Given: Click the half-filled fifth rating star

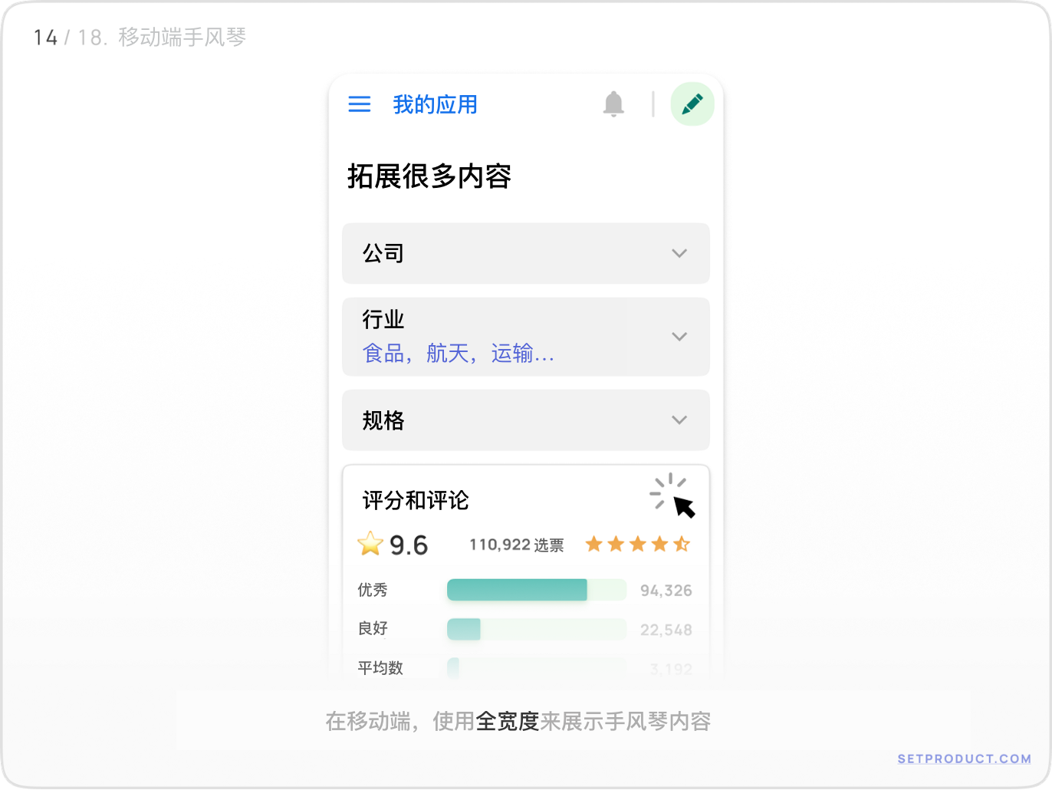Looking at the screenshot, I should [x=682, y=545].
